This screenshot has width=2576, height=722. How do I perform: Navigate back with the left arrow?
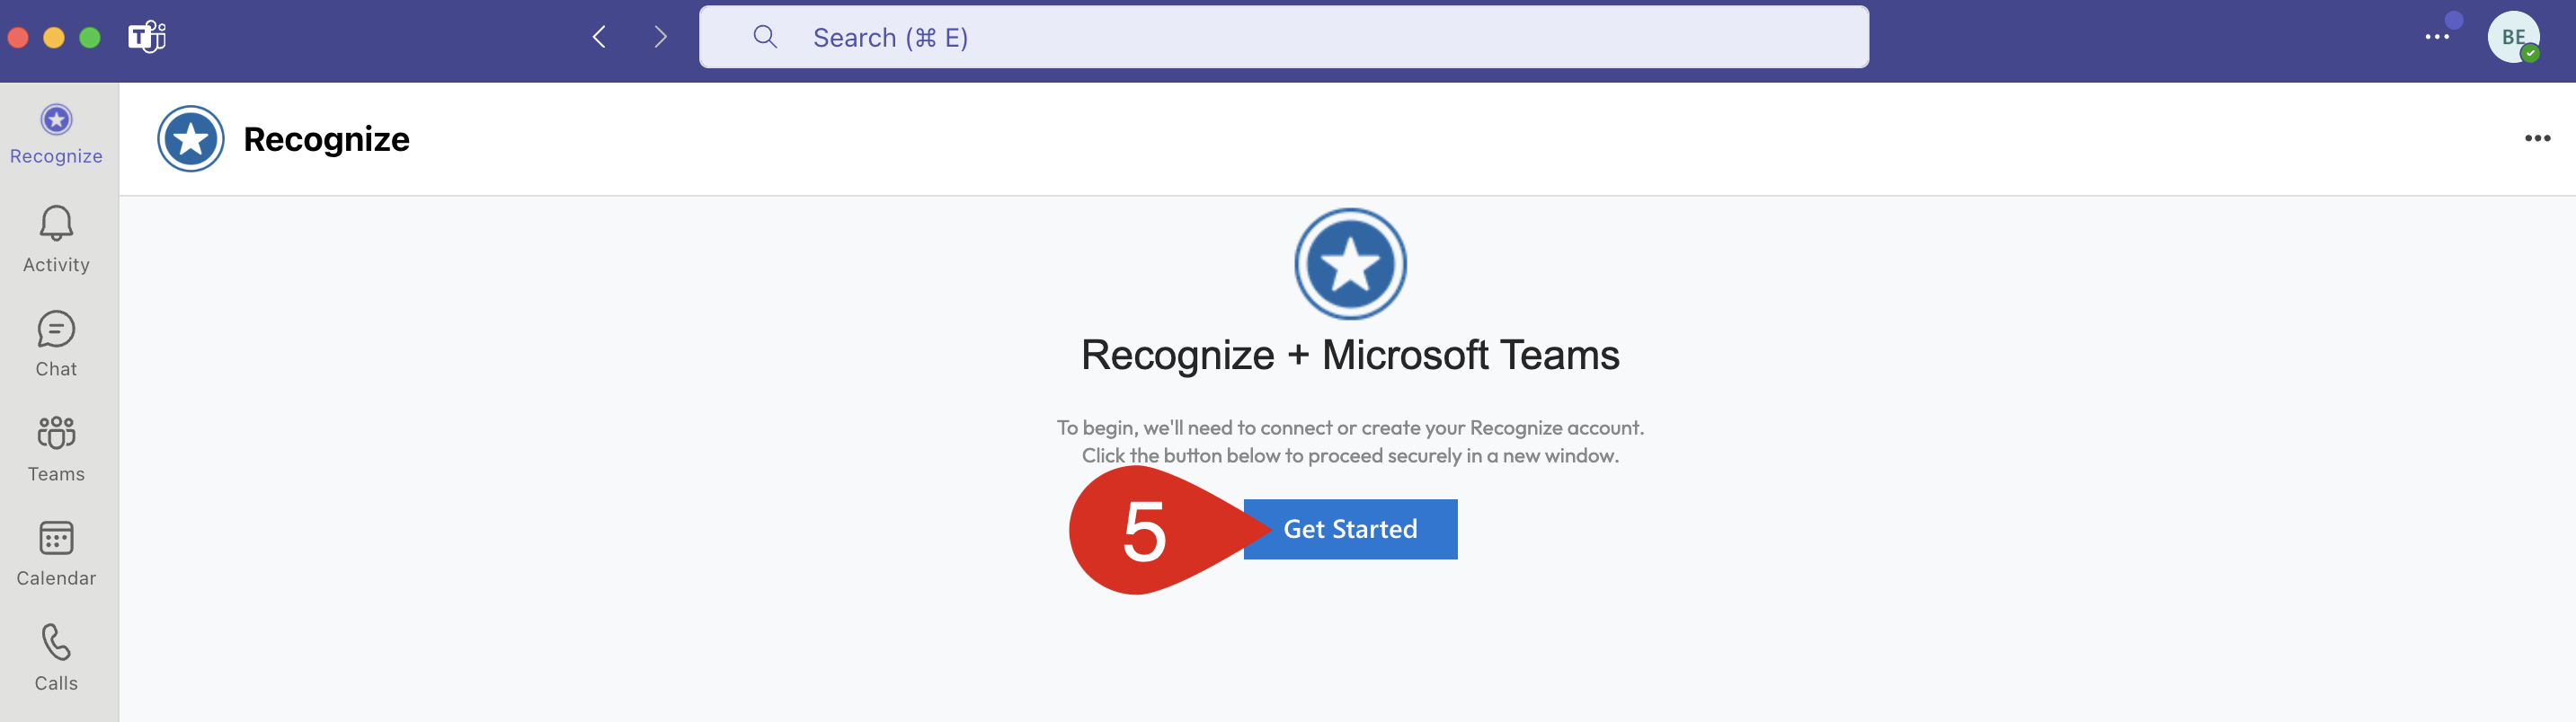pyautogui.click(x=599, y=38)
